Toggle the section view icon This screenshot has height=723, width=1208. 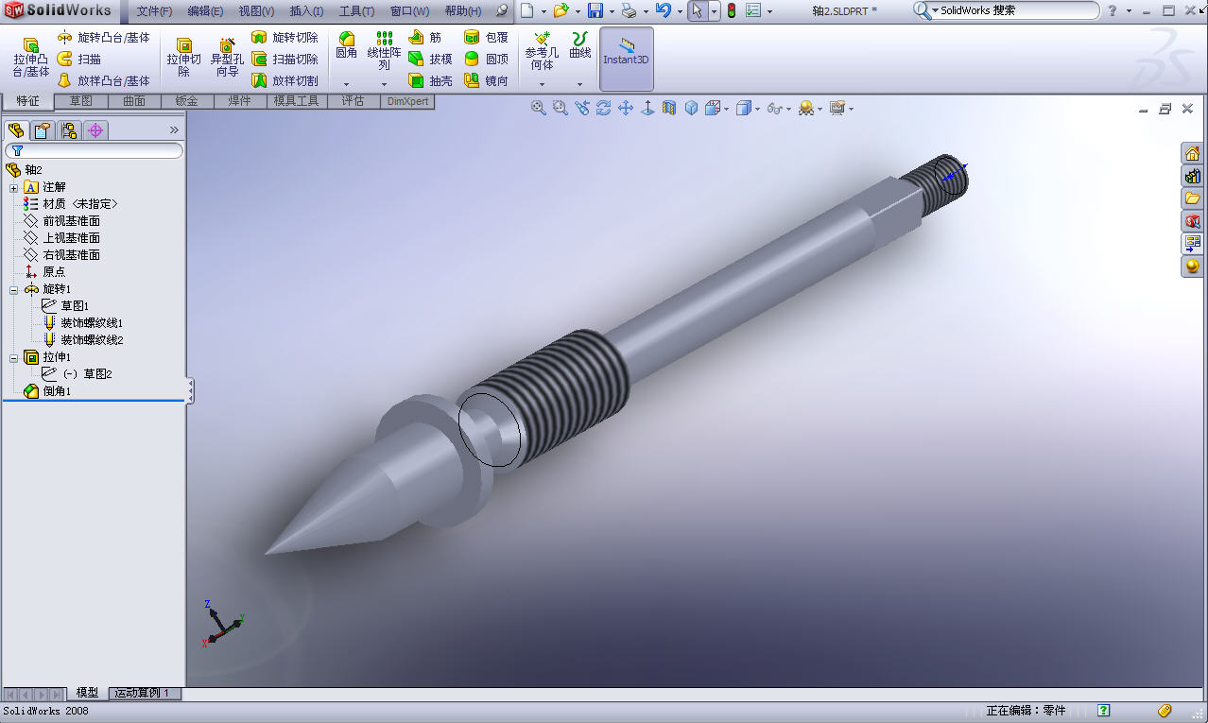669,109
